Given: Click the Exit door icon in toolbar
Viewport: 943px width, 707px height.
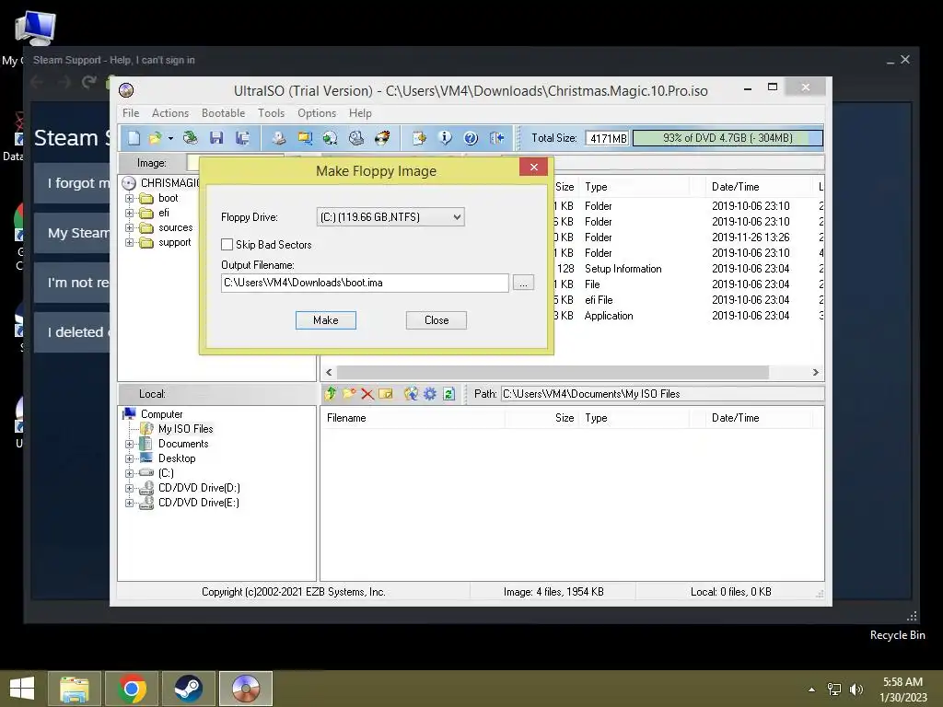Looking at the screenshot, I should [496, 138].
